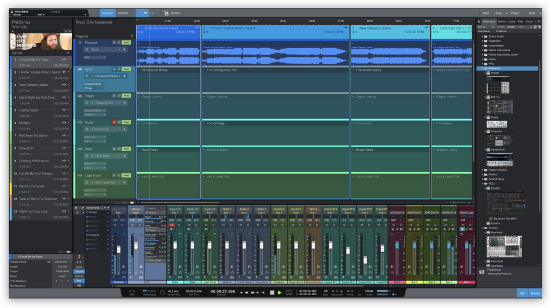Collapse the PreSonus vendor folder
Screen dimensions: 551x308
pos(483,68)
